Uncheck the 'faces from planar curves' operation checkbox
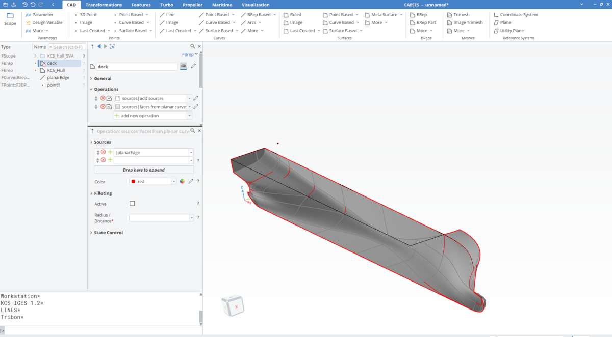This screenshot has height=337, width=612. [109, 107]
